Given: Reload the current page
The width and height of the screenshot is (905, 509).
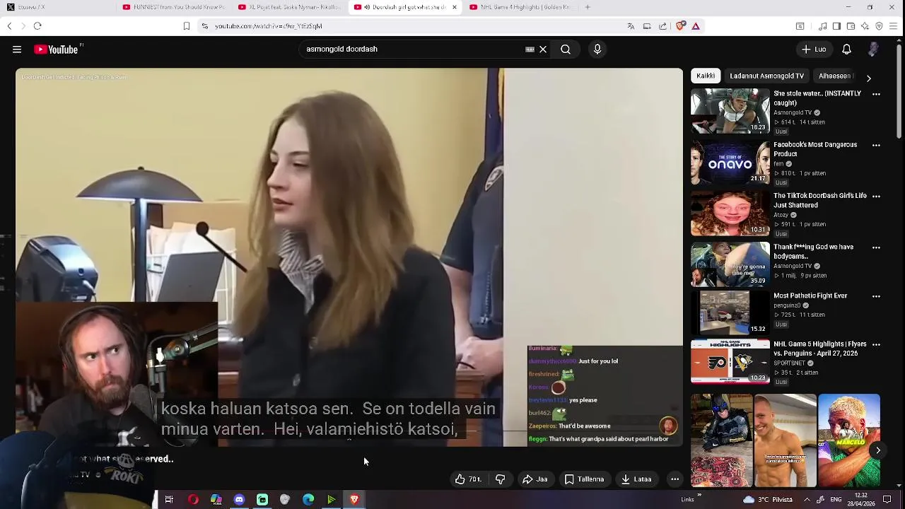Looking at the screenshot, I should (37, 26).
